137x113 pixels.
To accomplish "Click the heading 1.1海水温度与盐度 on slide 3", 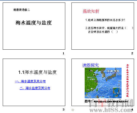I will click(x=38, y=72).
